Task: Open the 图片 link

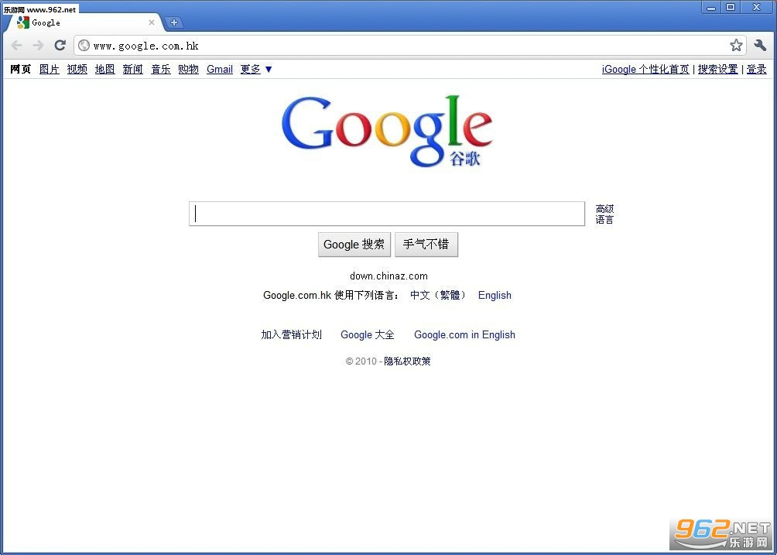Action: tap(49, 70)
